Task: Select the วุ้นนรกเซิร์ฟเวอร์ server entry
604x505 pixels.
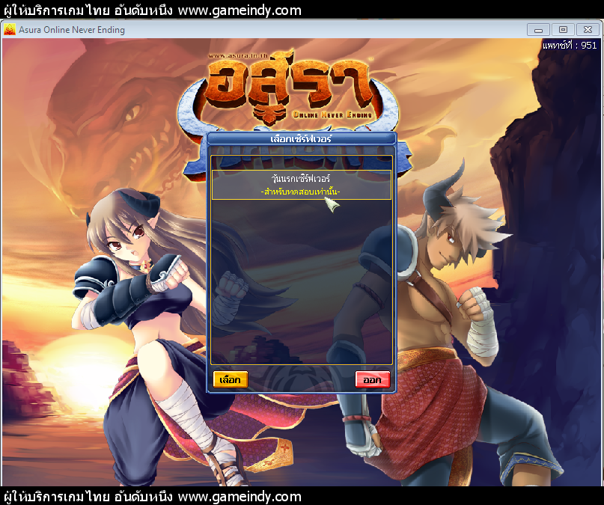Action: point(301,185)
